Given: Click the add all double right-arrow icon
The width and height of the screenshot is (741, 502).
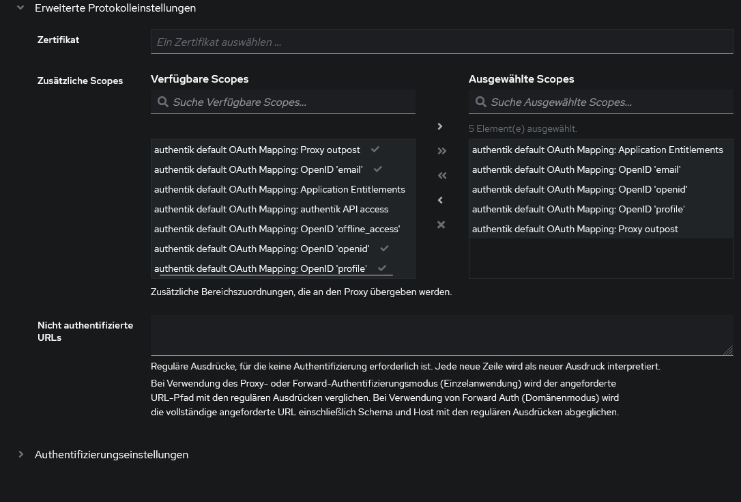Looking at the screenshot, I should tap(441, 151).
